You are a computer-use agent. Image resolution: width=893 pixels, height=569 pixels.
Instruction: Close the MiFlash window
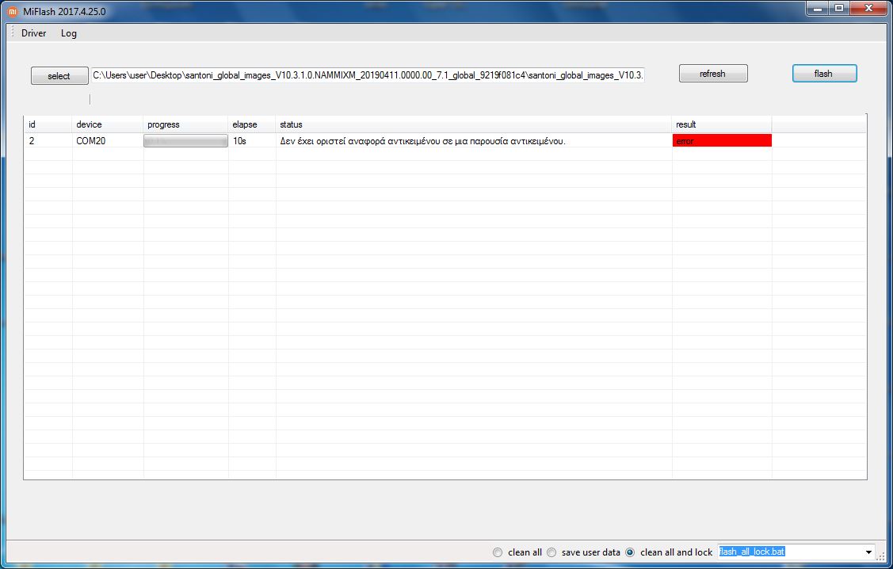(x=868, y=9)
